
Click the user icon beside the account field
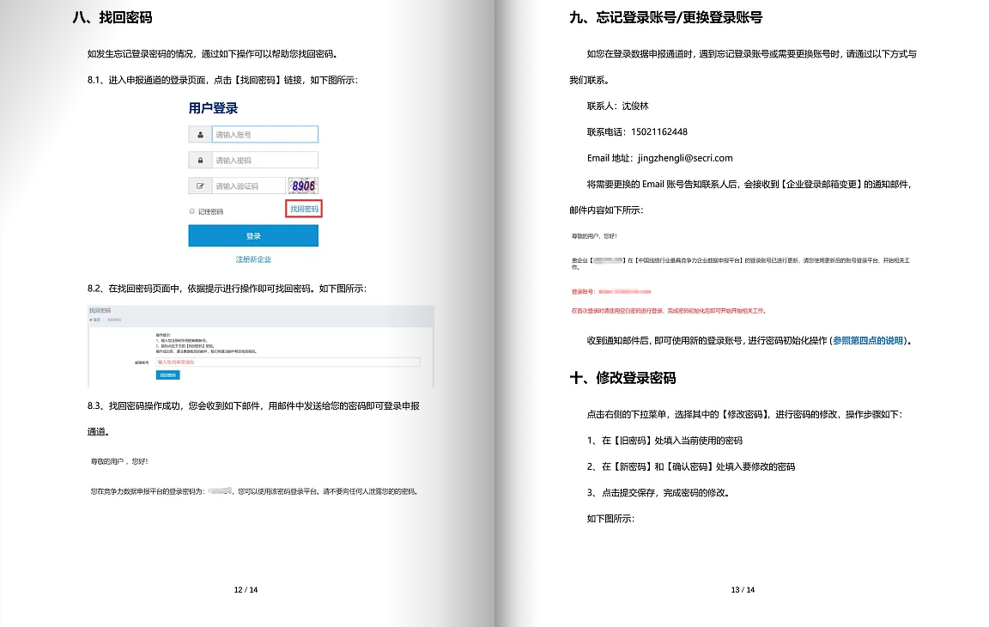200,134
